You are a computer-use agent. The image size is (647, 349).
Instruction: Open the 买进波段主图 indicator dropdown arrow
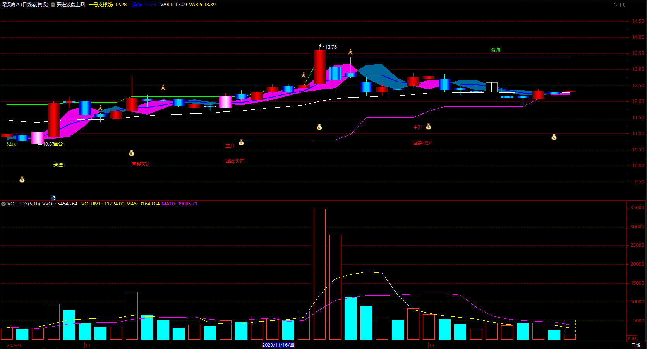pos(53,5)
